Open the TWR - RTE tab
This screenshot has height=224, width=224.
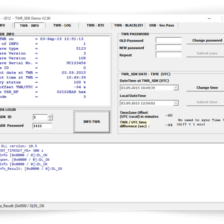tap(95, 26)
